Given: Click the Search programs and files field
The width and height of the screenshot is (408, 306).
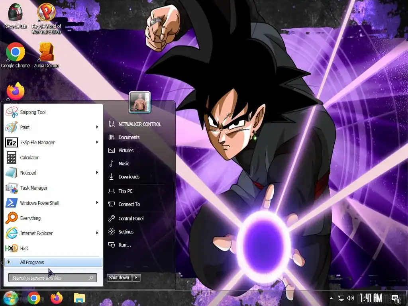Looking at the screenshot, I should pos(53,278).
